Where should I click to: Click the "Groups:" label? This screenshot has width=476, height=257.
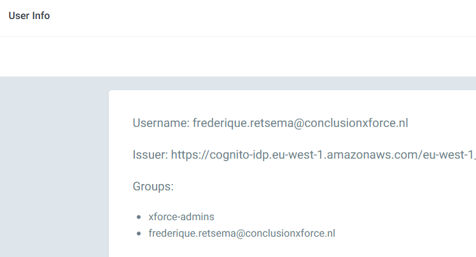(x=153, y=186)
